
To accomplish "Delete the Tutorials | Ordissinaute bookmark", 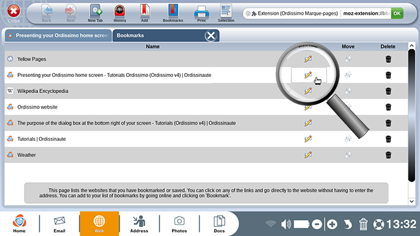I will (x=388, y=139).
